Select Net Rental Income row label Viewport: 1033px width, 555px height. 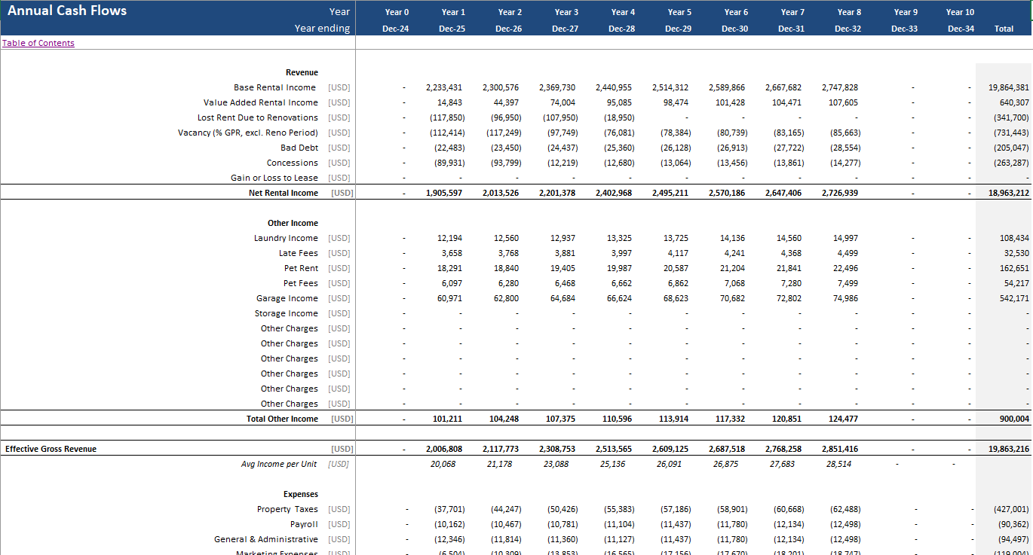(284, 193)
